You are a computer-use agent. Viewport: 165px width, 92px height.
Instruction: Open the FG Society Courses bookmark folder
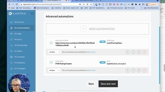coord(115,8)
